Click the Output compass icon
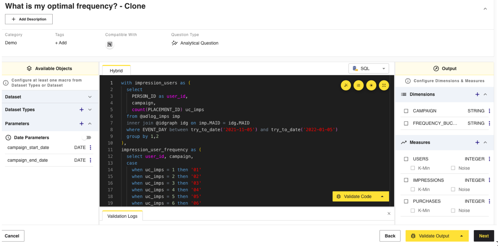Screen dimensions: 498x246 (436, 69)
